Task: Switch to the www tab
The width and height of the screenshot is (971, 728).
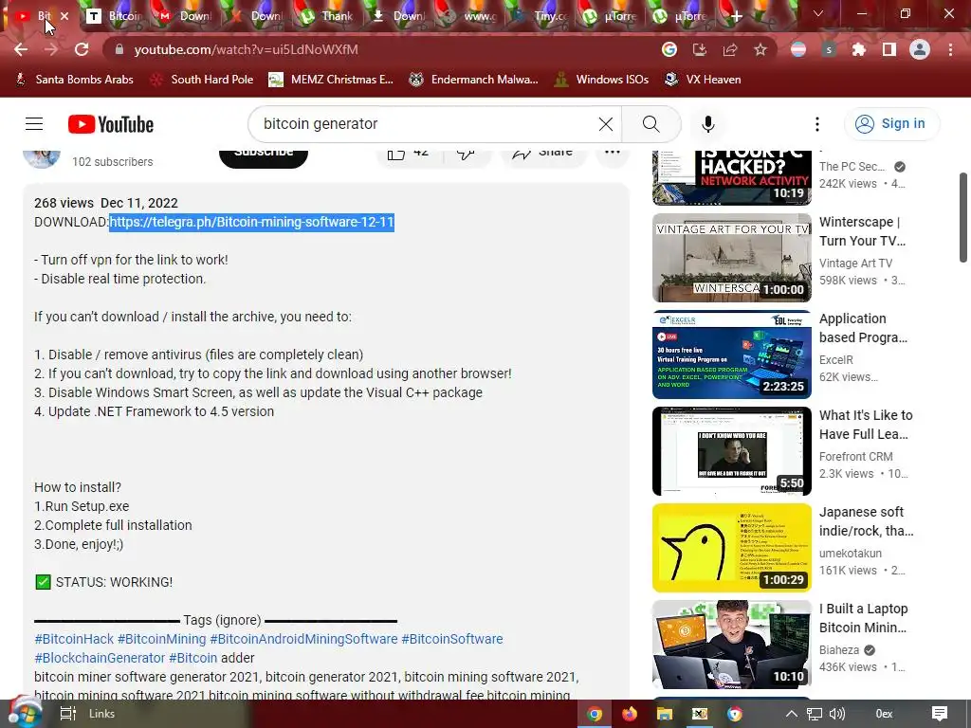Action: [x=469, y=16]
